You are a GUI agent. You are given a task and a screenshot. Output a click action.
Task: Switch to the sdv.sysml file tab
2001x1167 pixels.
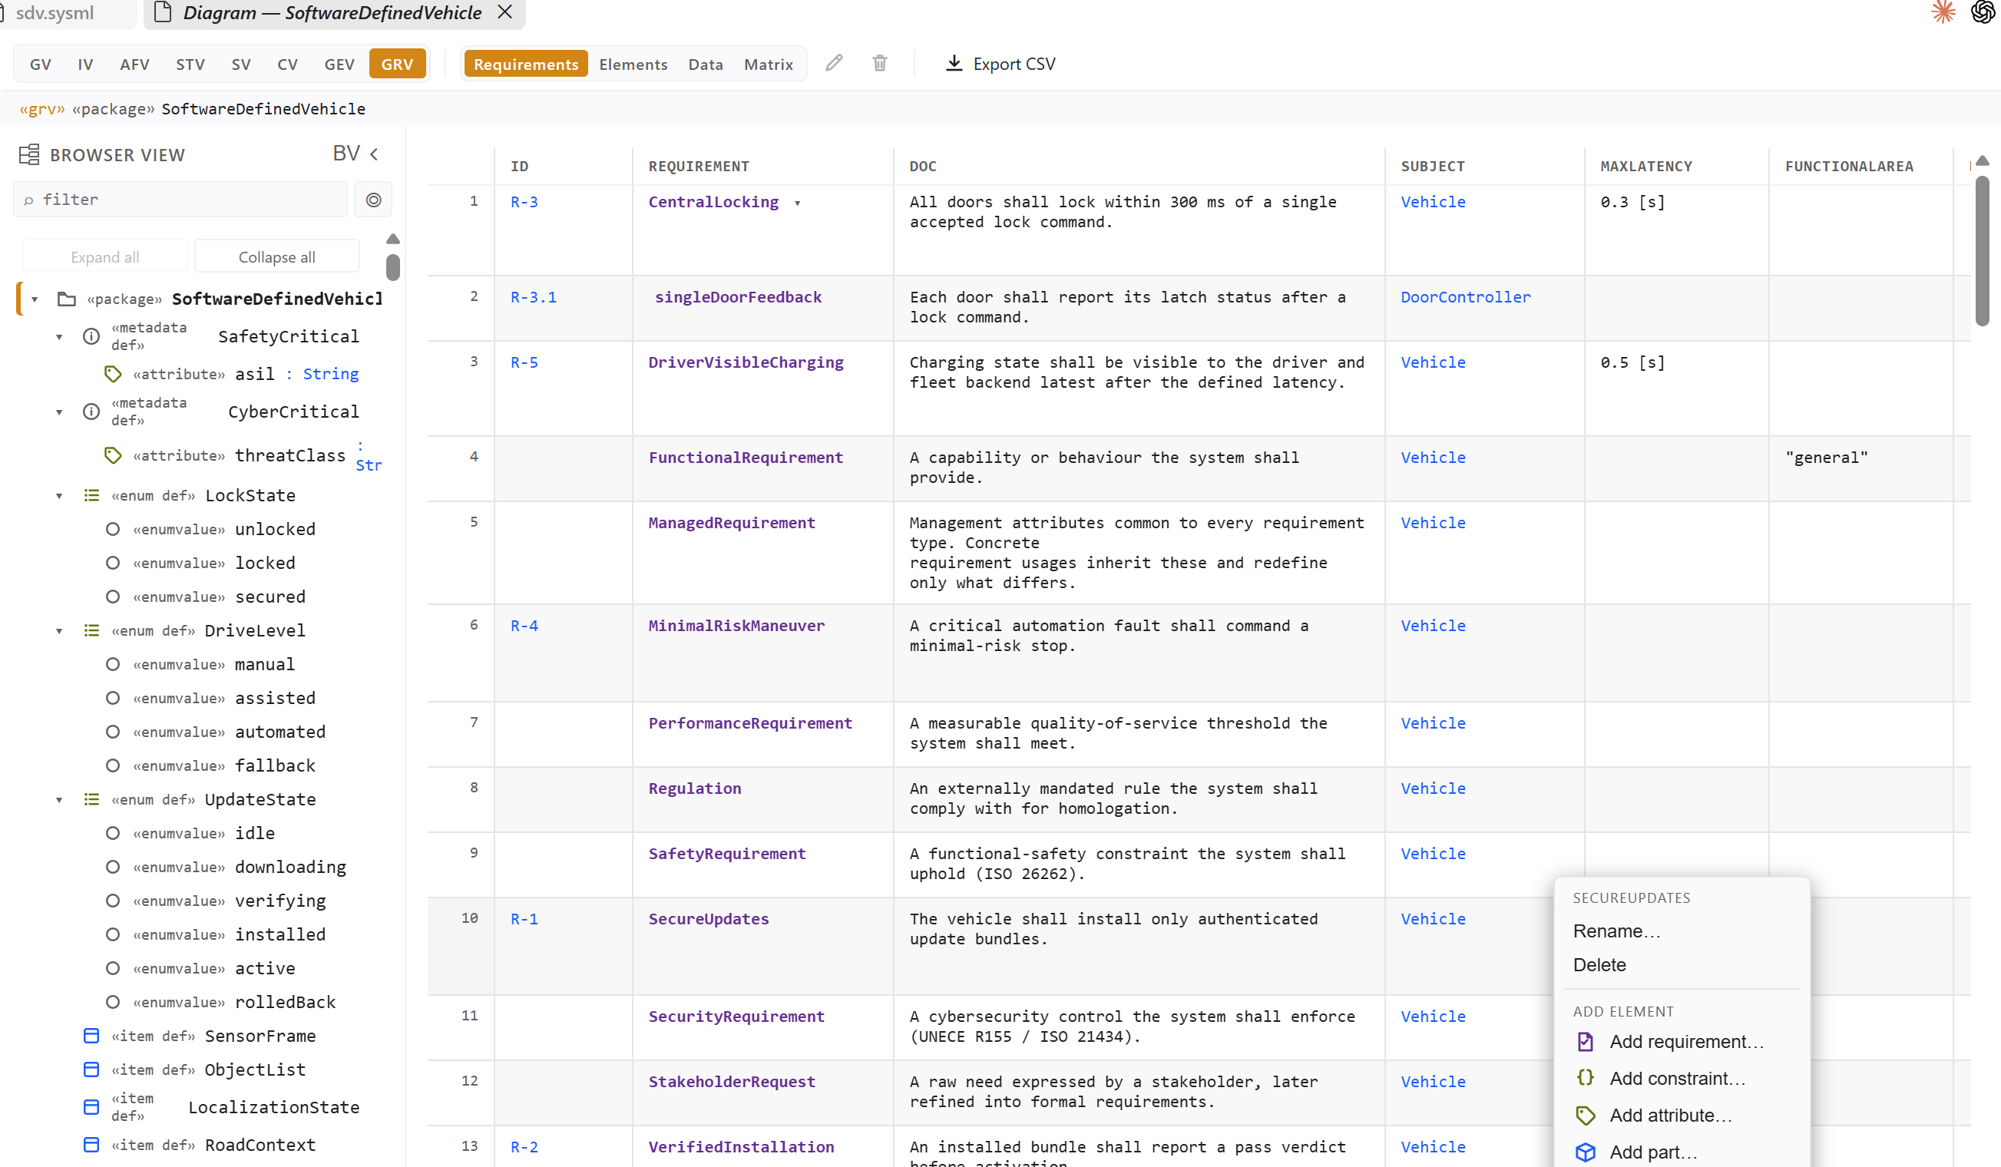click(x=55, y=13)
